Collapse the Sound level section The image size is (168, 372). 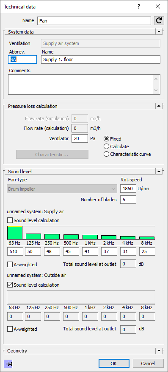[159, 171]
